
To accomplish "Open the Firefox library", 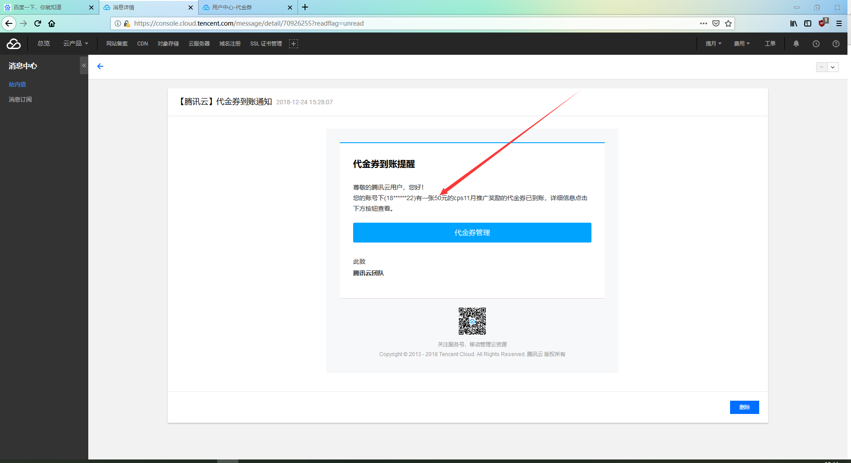I will (794, 23).
